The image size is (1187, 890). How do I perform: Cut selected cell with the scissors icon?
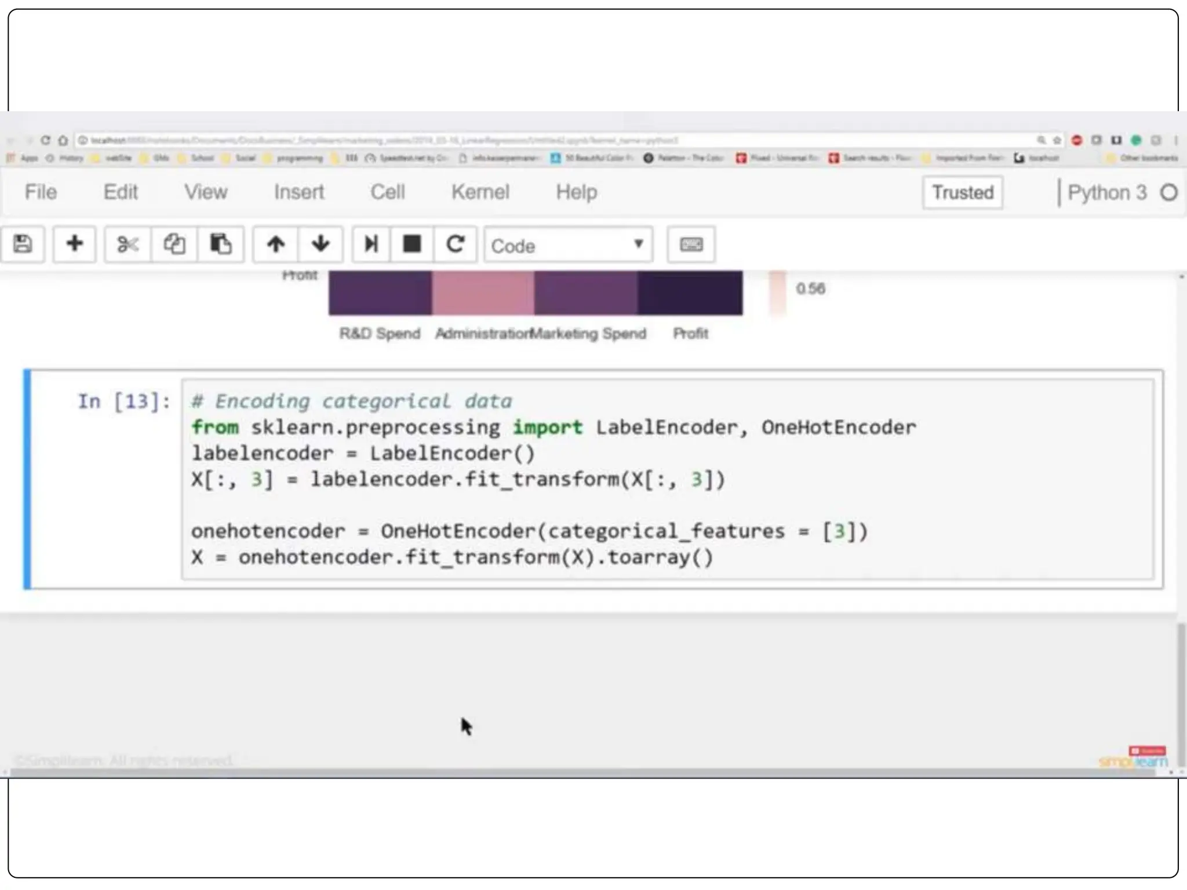[128, 244]
